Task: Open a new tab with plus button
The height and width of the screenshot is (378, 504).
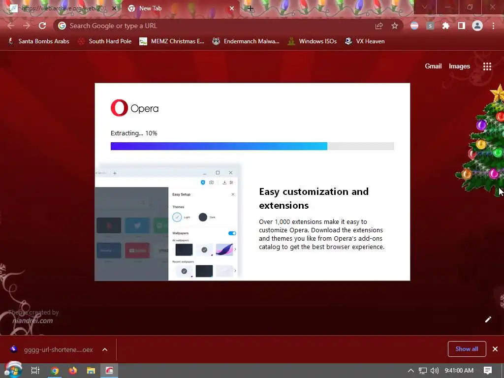Action: (251, 8)
